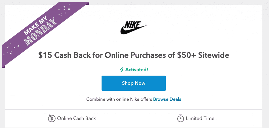Click the green Activated! status text
Viewport: 269px width, 128px height.
[x=136, y=70]
